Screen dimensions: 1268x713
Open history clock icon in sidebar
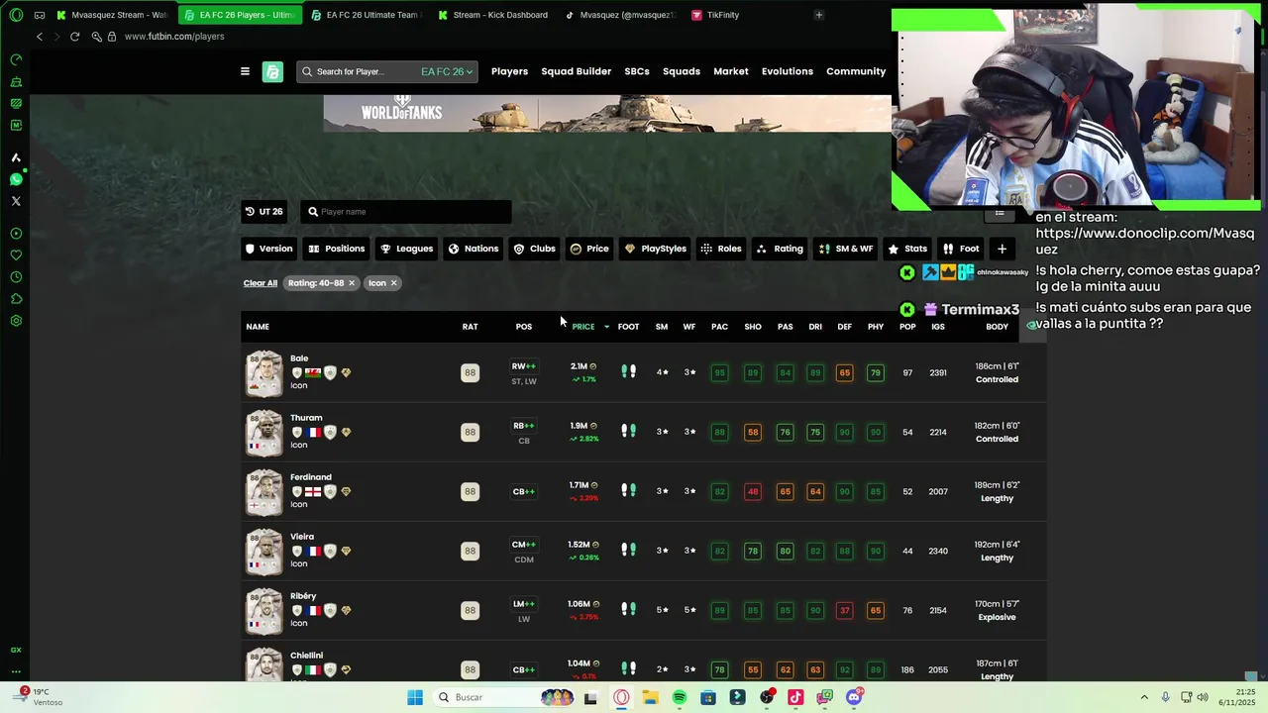click(16, 277)
